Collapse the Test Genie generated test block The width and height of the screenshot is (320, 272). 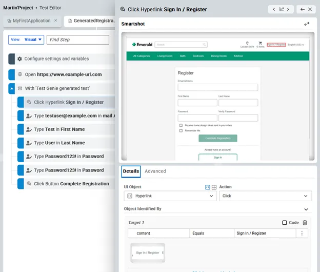[x=12, y=88]
